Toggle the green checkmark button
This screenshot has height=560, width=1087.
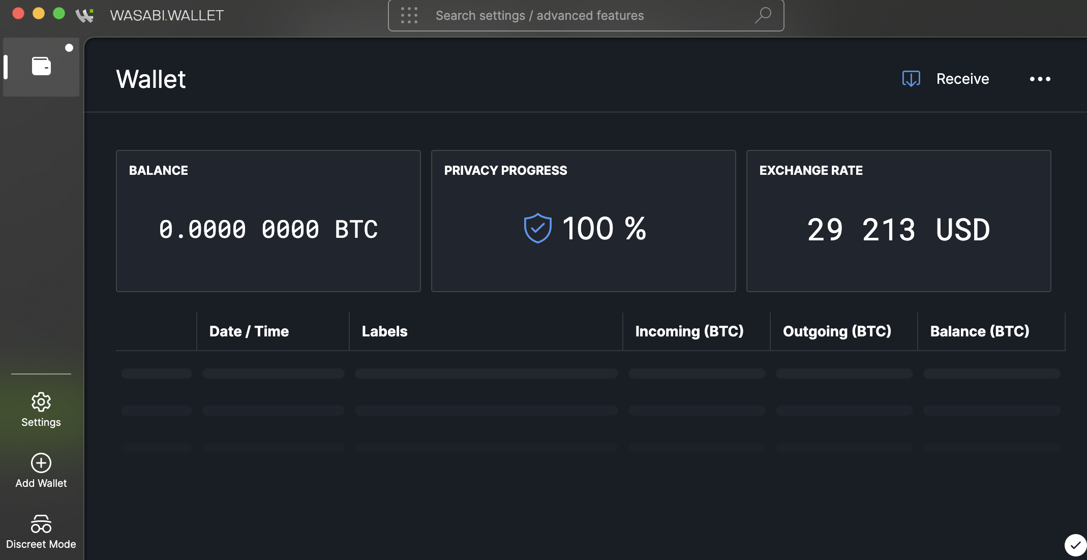[1075, 545]
